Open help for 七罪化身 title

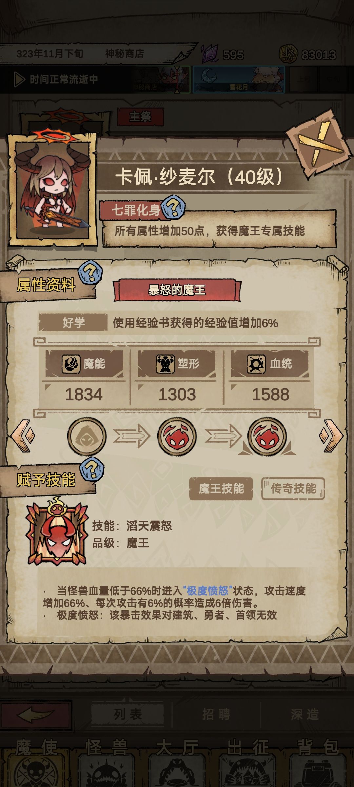(174, 207)
